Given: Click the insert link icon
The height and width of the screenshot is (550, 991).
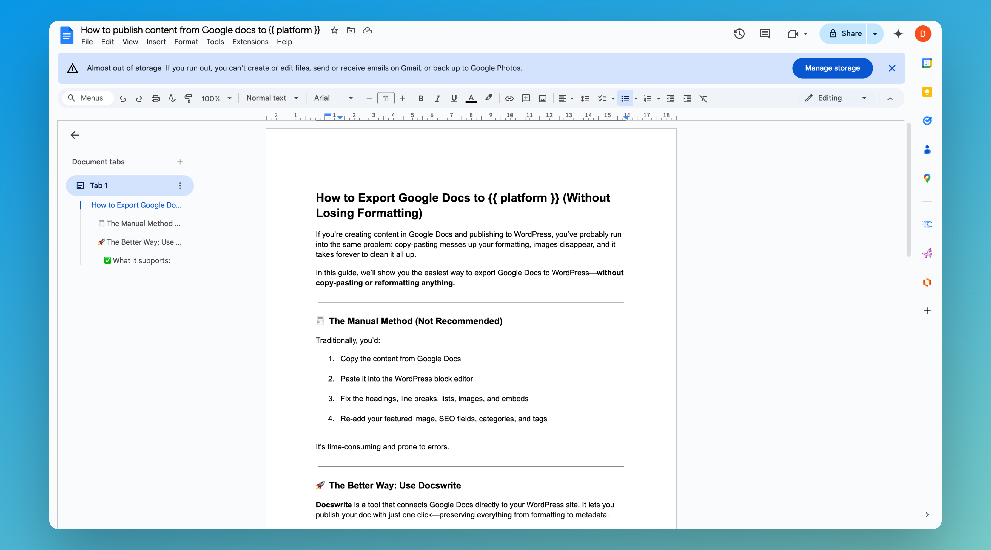Looking at the screenshot, I should click(509, 98).
